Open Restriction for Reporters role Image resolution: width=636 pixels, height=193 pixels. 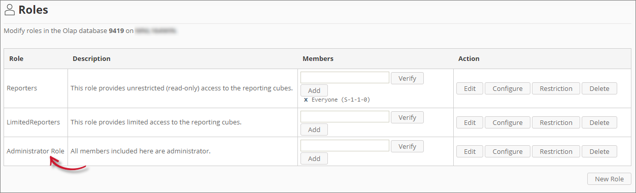(556, 88)
